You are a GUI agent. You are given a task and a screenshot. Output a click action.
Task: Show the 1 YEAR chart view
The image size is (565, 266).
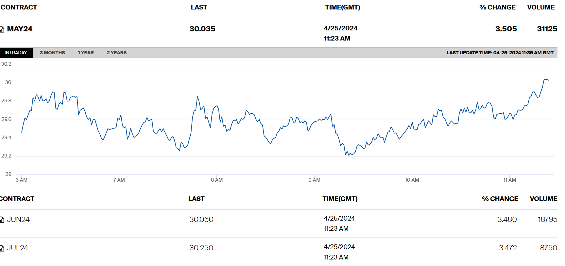click(x=86, y=53)
